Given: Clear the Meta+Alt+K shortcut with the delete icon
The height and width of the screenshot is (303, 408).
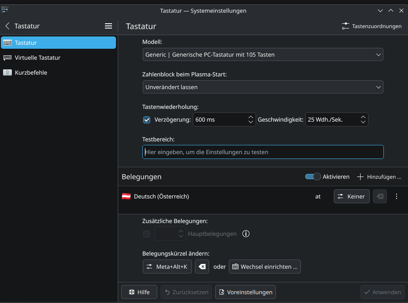Looking at the screenshot, I should pos(202,267).
